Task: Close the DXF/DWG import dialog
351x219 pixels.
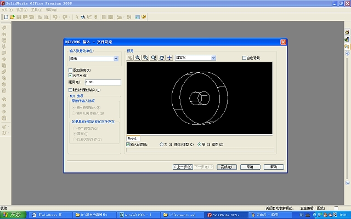Action: (x=283, y=42)
